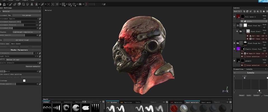268x112 pixels.
Task: Click the add folder icon in Layers toolbar
Action: point(264,11)
